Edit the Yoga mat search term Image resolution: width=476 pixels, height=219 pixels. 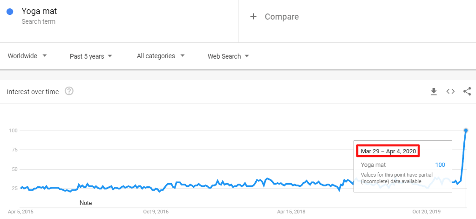(39, 11)
